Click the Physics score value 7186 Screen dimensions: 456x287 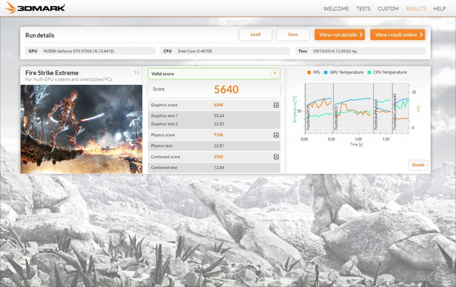pos(218,135)
